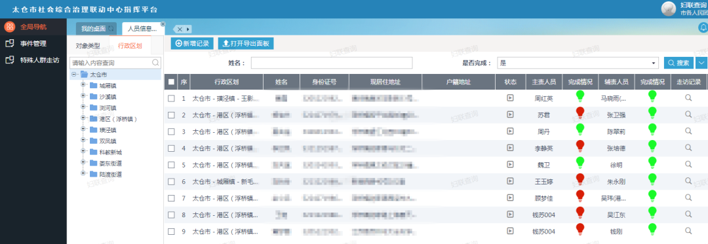This screenshot has width=708, height=244.
Task: Switch to the 对象类型 tab
Action: [x=88, y=46]
